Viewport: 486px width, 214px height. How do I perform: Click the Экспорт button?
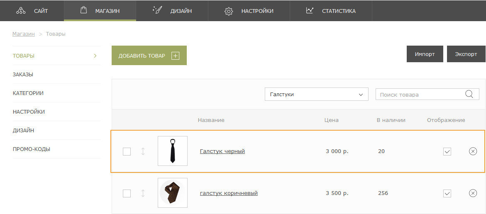point(466,54)
